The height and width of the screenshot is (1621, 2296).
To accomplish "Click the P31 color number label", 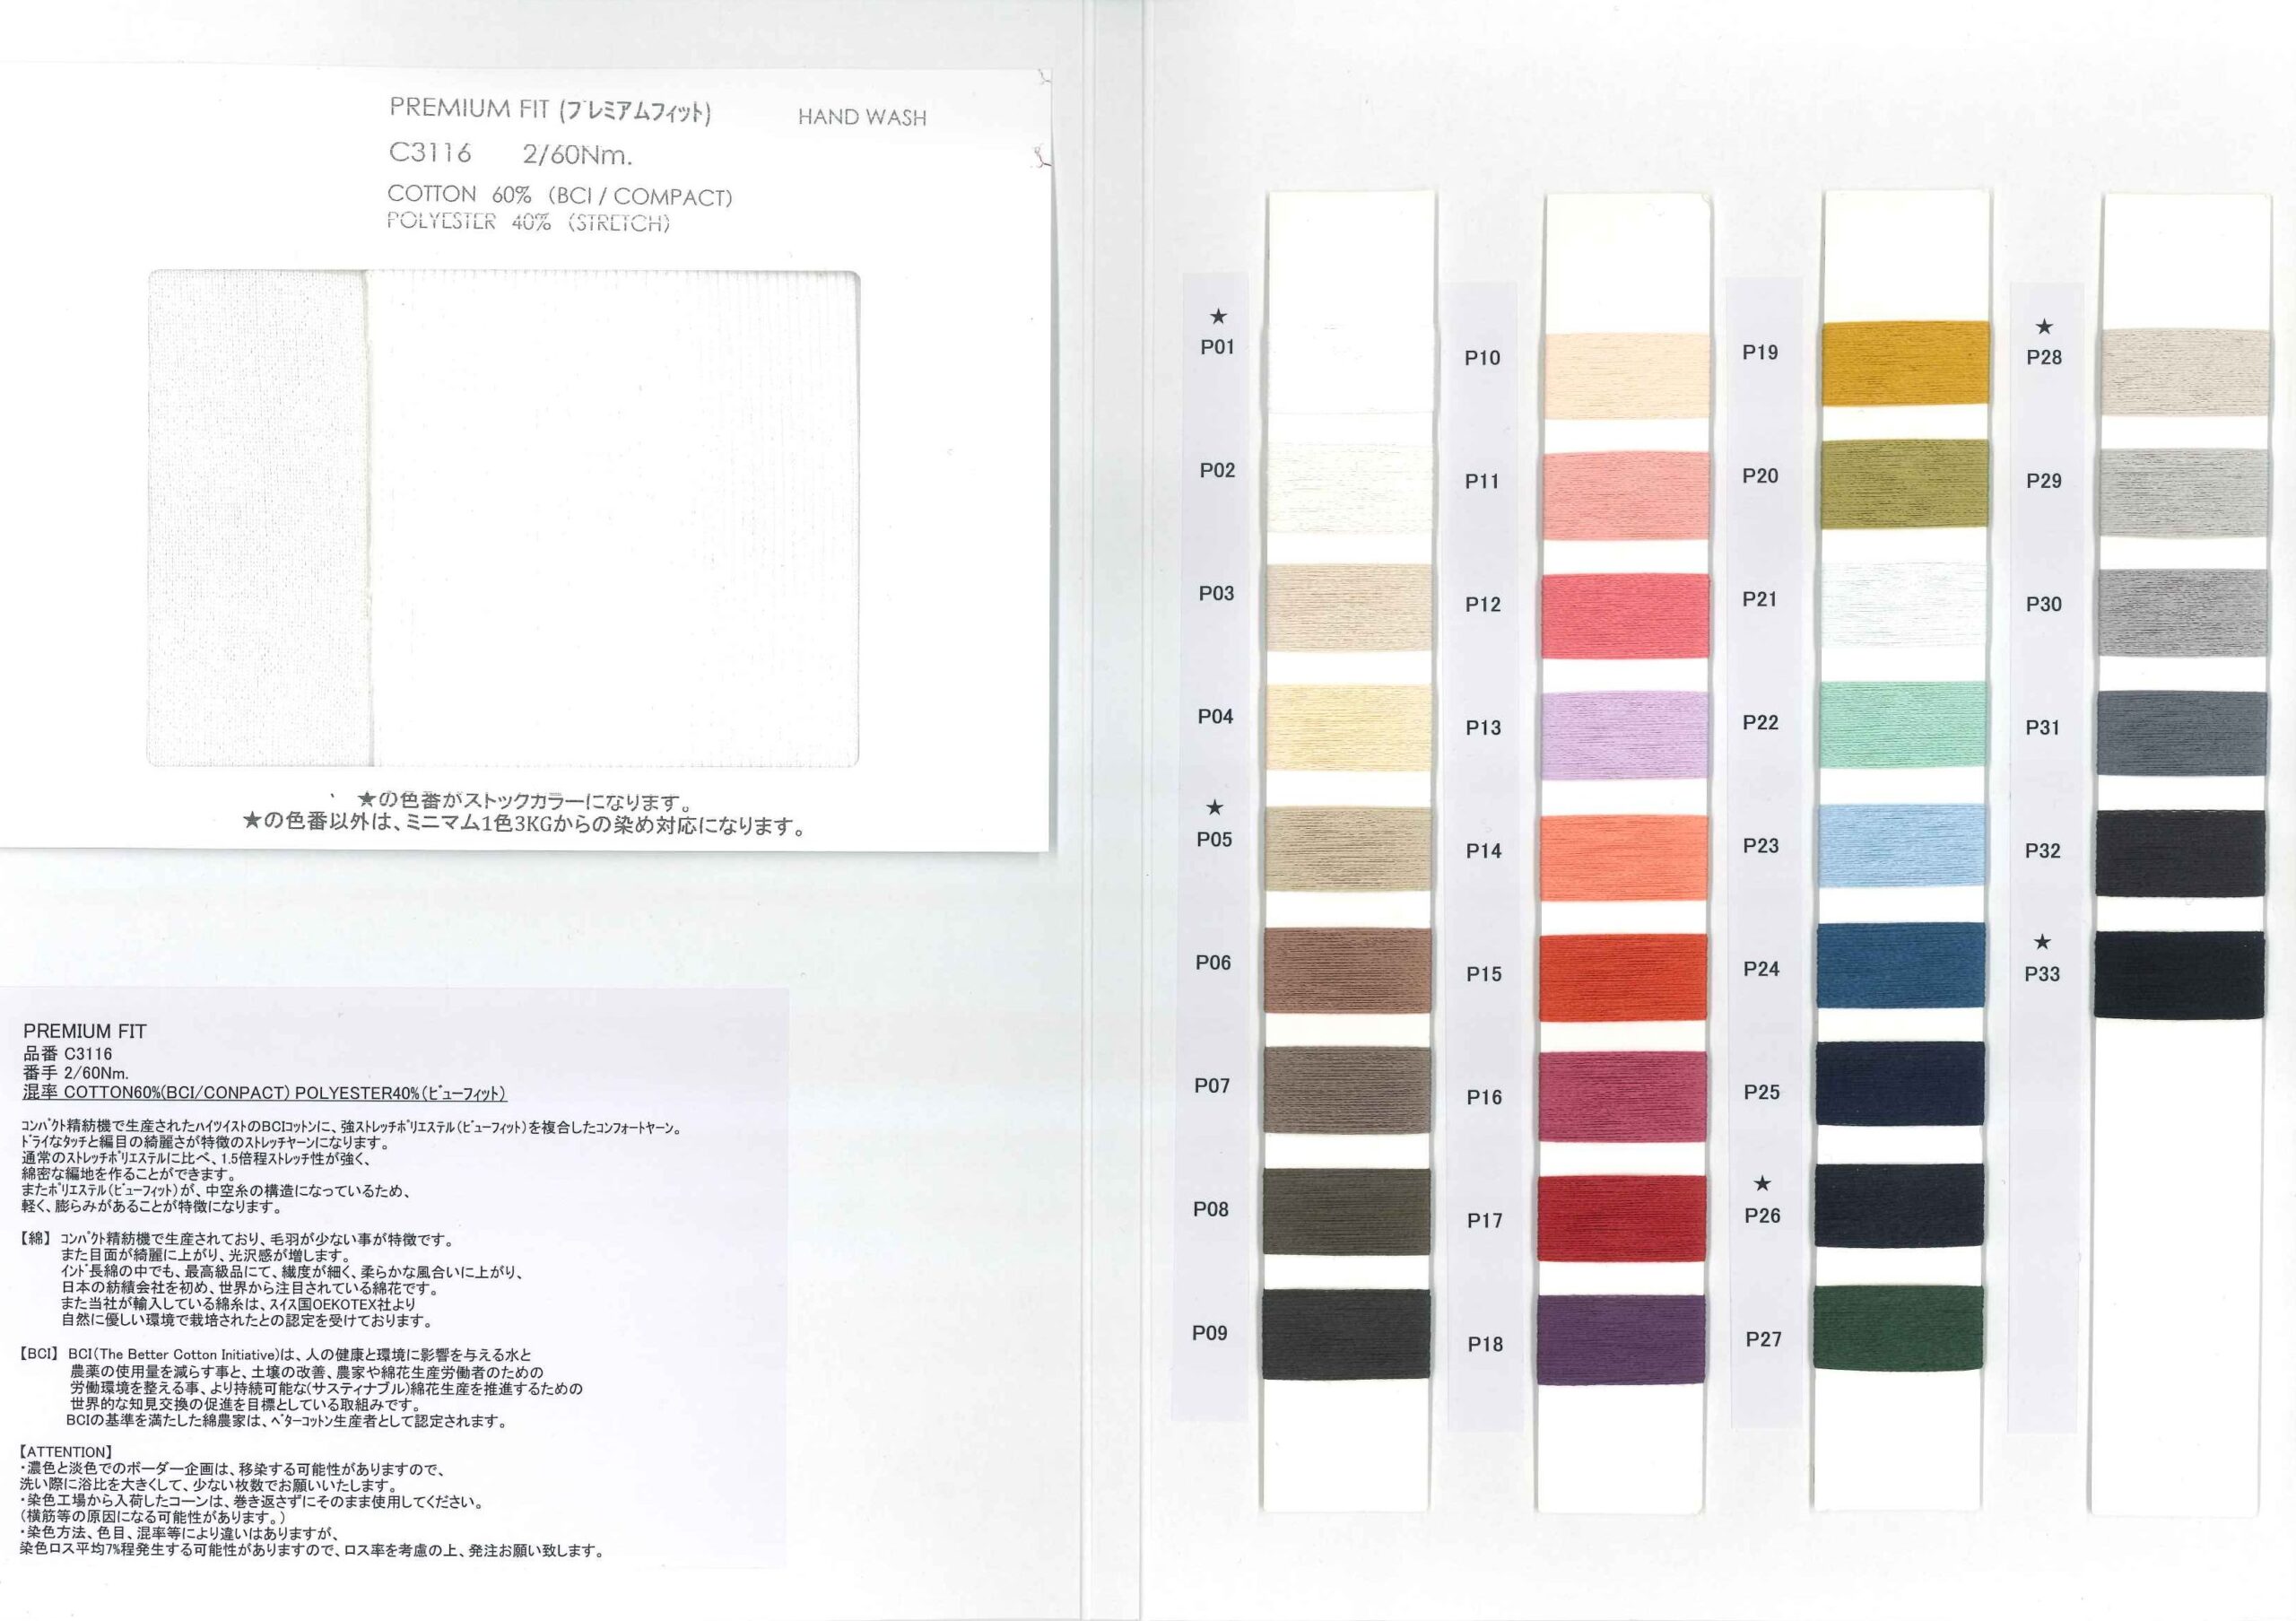I will point(2043,728).
